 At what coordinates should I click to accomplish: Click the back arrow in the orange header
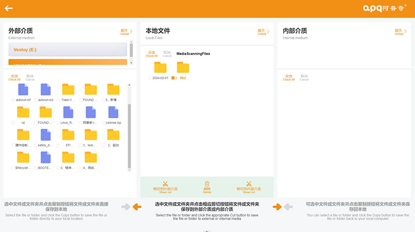pos(9,8)
